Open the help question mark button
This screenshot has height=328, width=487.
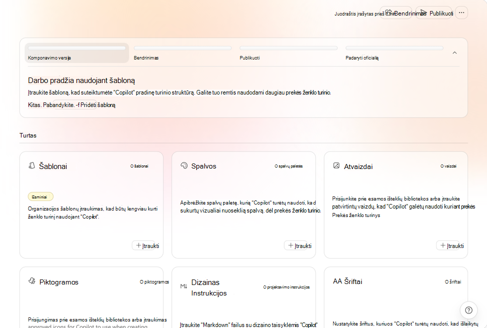[469, 310]
